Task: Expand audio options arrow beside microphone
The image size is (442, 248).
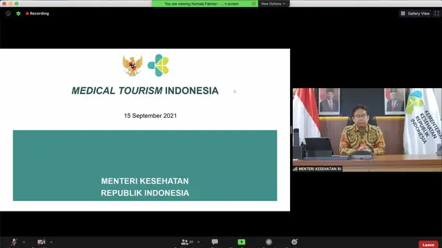Action: (23, 242)
